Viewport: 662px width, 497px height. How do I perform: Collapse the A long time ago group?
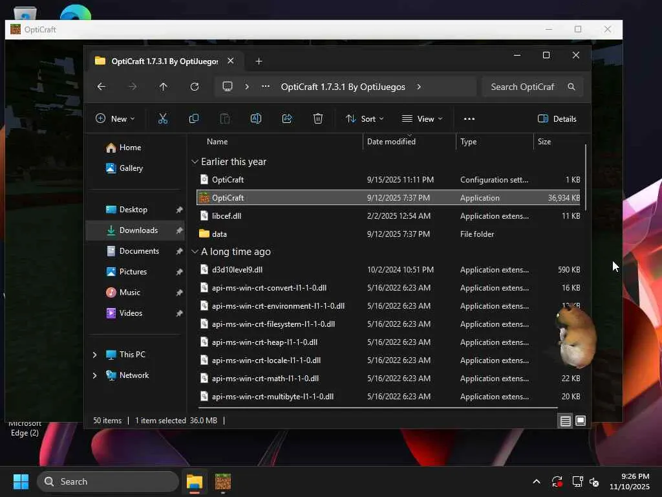pyautogui.click(x=195, y=252)
